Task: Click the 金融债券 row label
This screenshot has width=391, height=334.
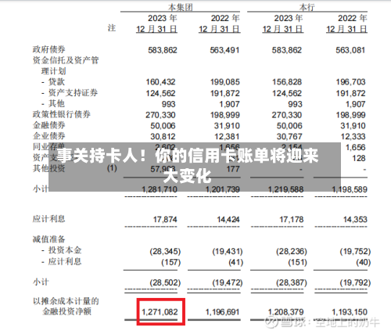Action: point(49,125)
